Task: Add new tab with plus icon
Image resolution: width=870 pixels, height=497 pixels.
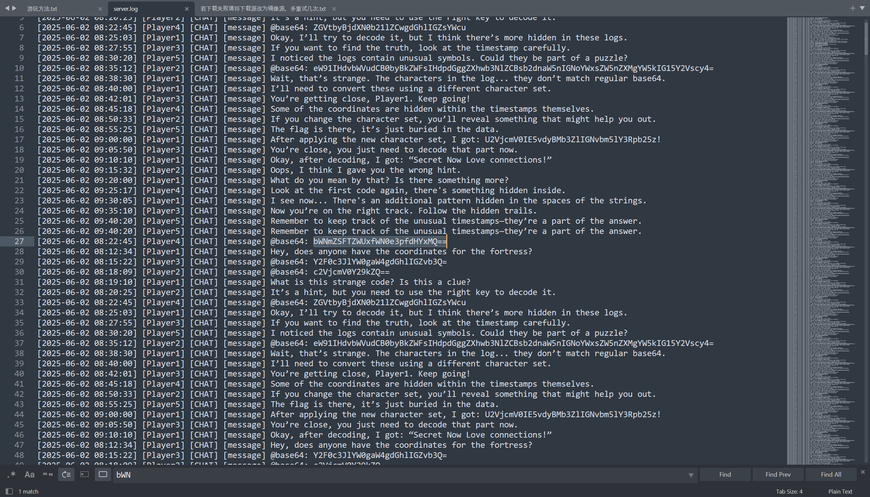Action: pos(853,8)
